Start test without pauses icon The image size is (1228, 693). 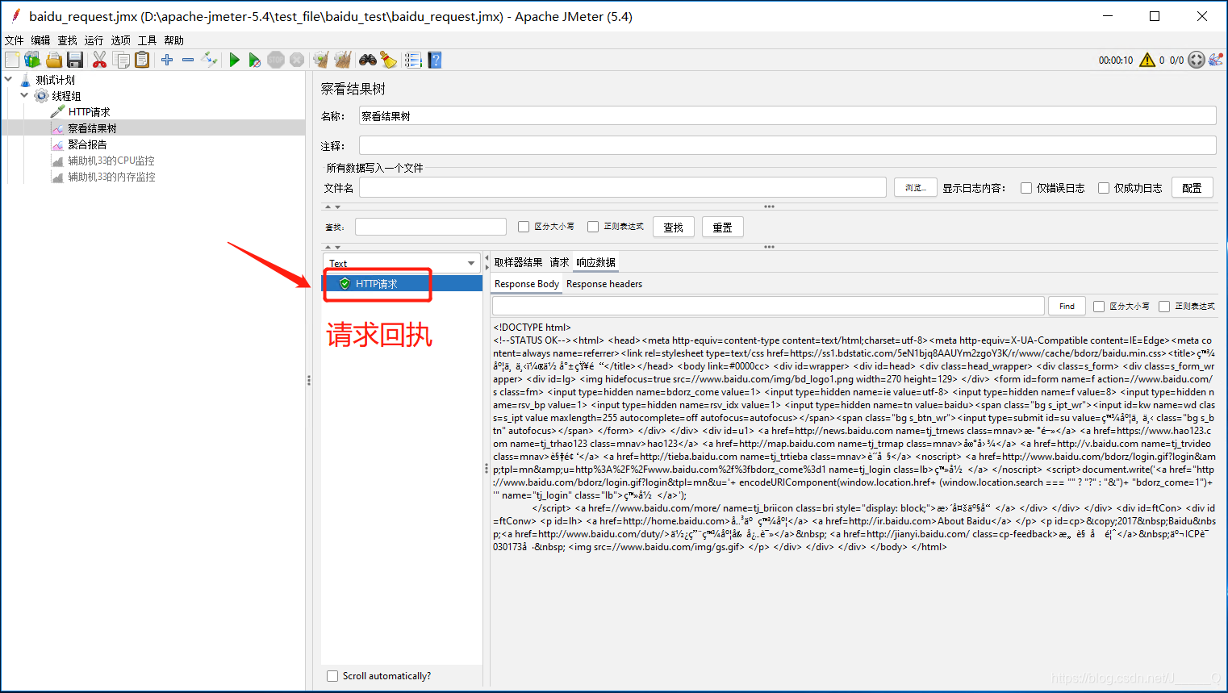click(254, 60)
